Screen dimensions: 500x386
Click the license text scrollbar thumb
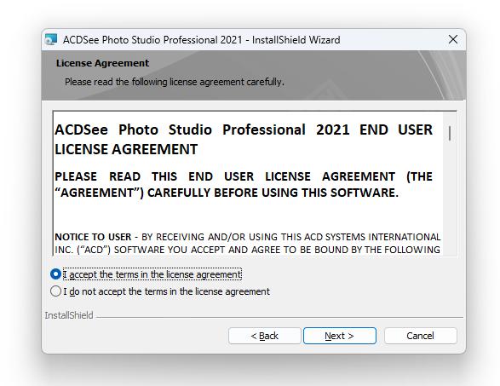pyautogui.click(x=450, y=133)
